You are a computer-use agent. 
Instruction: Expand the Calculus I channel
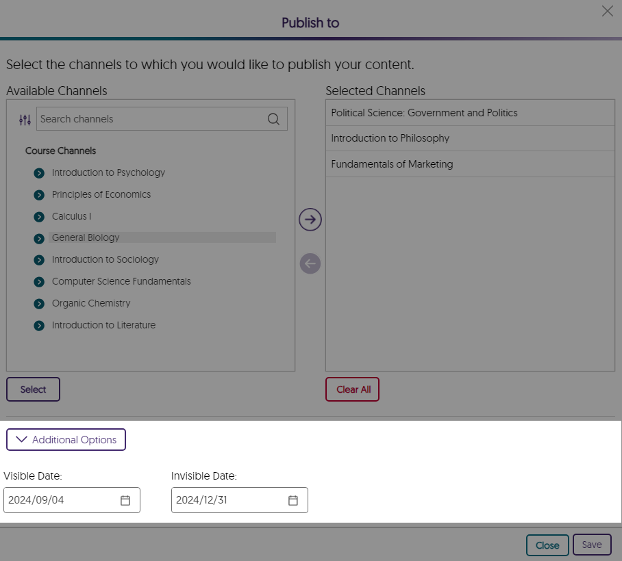[x=39, y=216]
